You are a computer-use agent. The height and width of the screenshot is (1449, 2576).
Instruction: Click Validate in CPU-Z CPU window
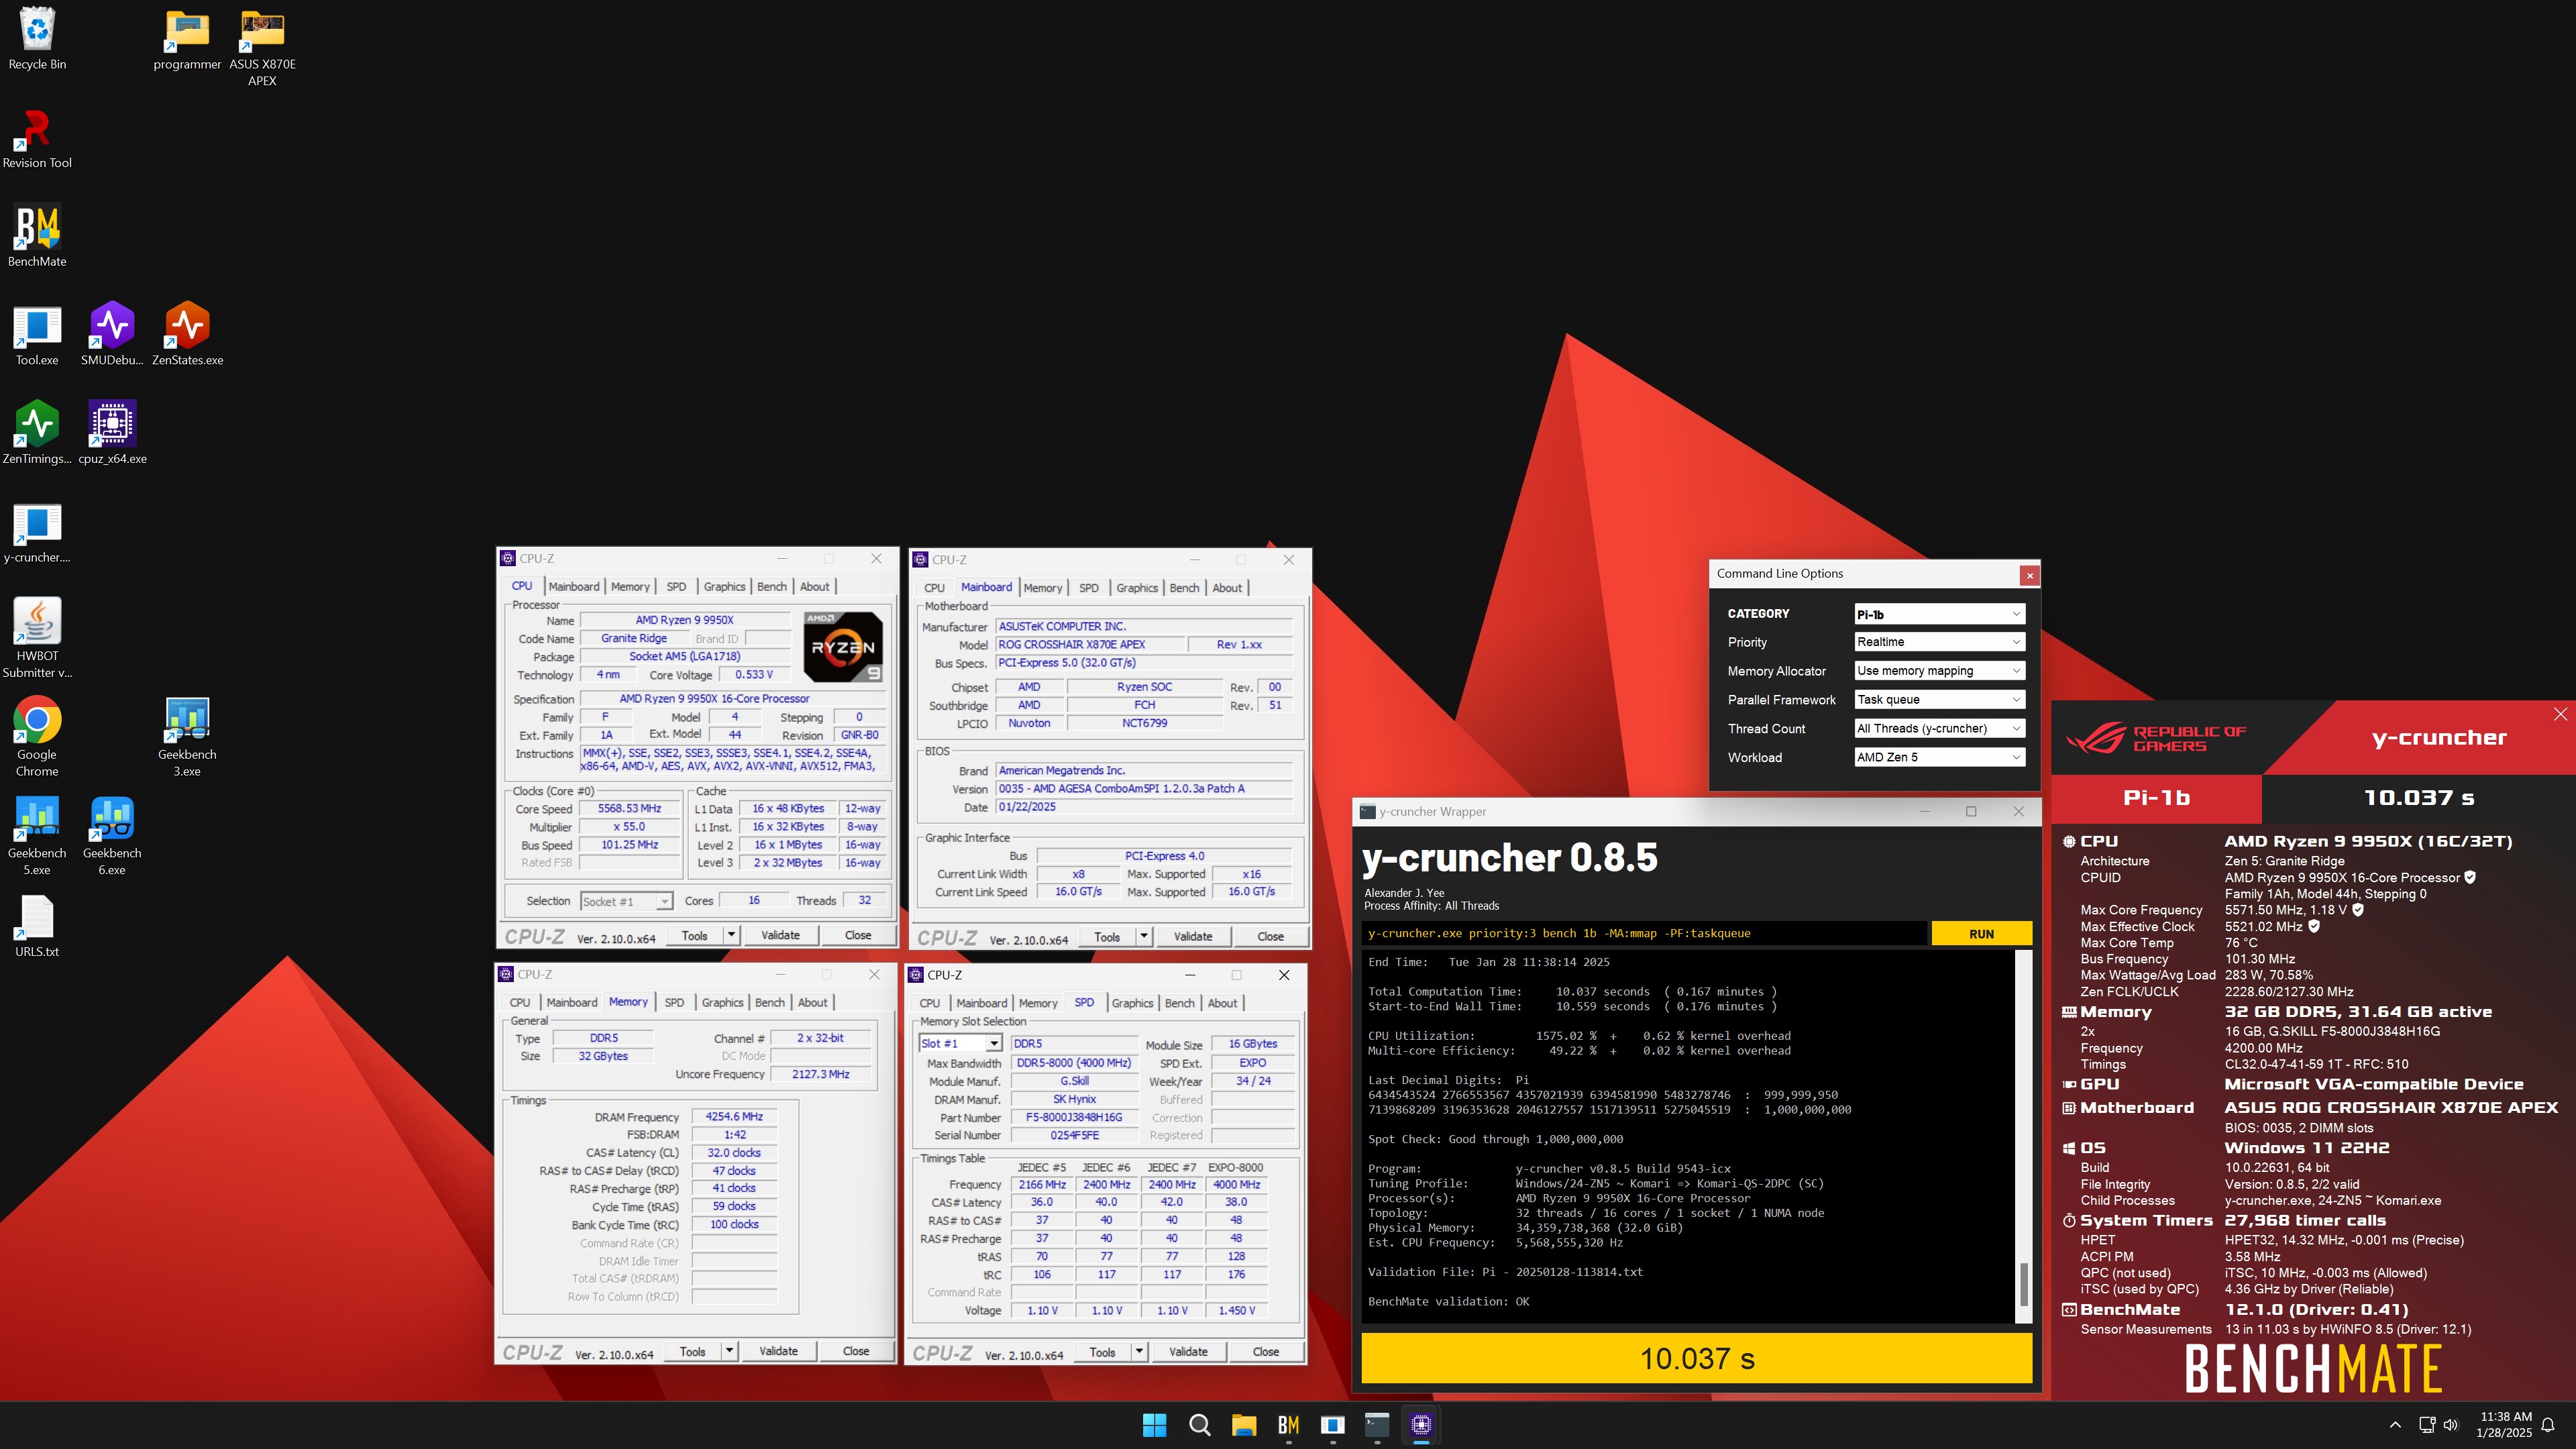point(780,935)
